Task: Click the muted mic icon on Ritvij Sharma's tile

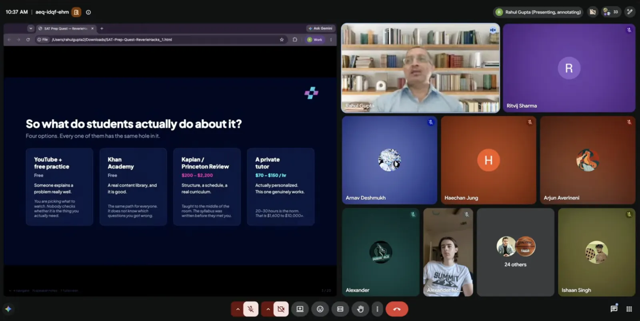Action: click(x=629, y=30)
